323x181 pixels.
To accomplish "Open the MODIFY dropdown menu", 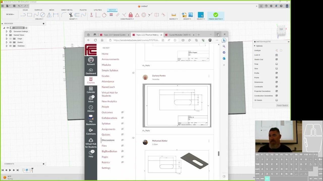I will pyautogui.click(x=73, y=19).
